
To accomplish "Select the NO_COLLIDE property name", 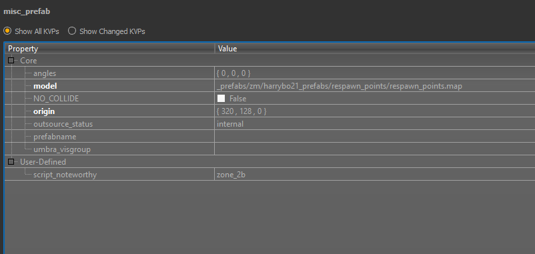I will point(56,99).
